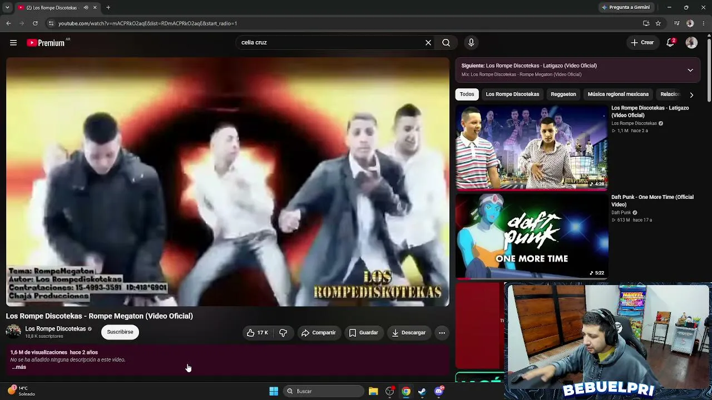Image resolution: width=712 pixels, height=400 pixels.
Task: Click the video player to pause
Action: 228,182
